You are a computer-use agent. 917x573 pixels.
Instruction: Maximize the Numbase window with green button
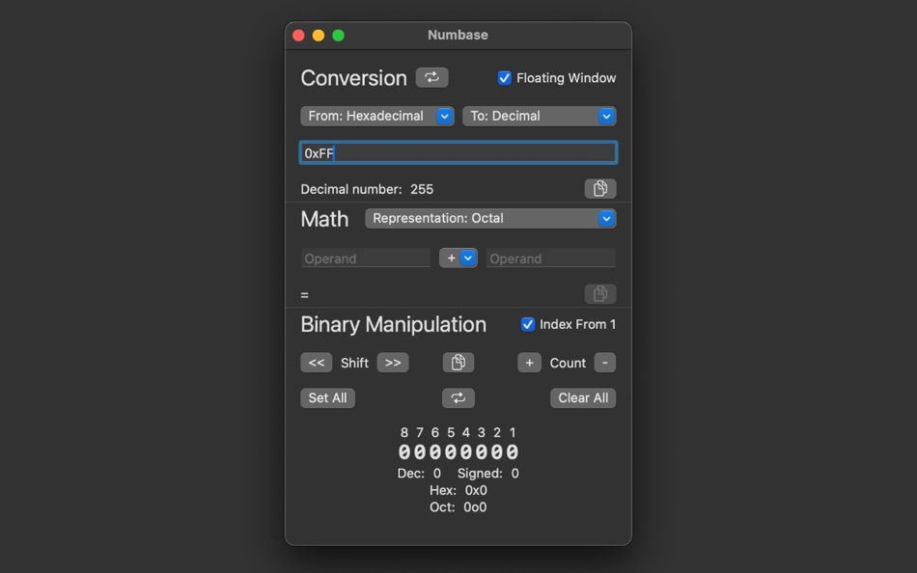338,35
